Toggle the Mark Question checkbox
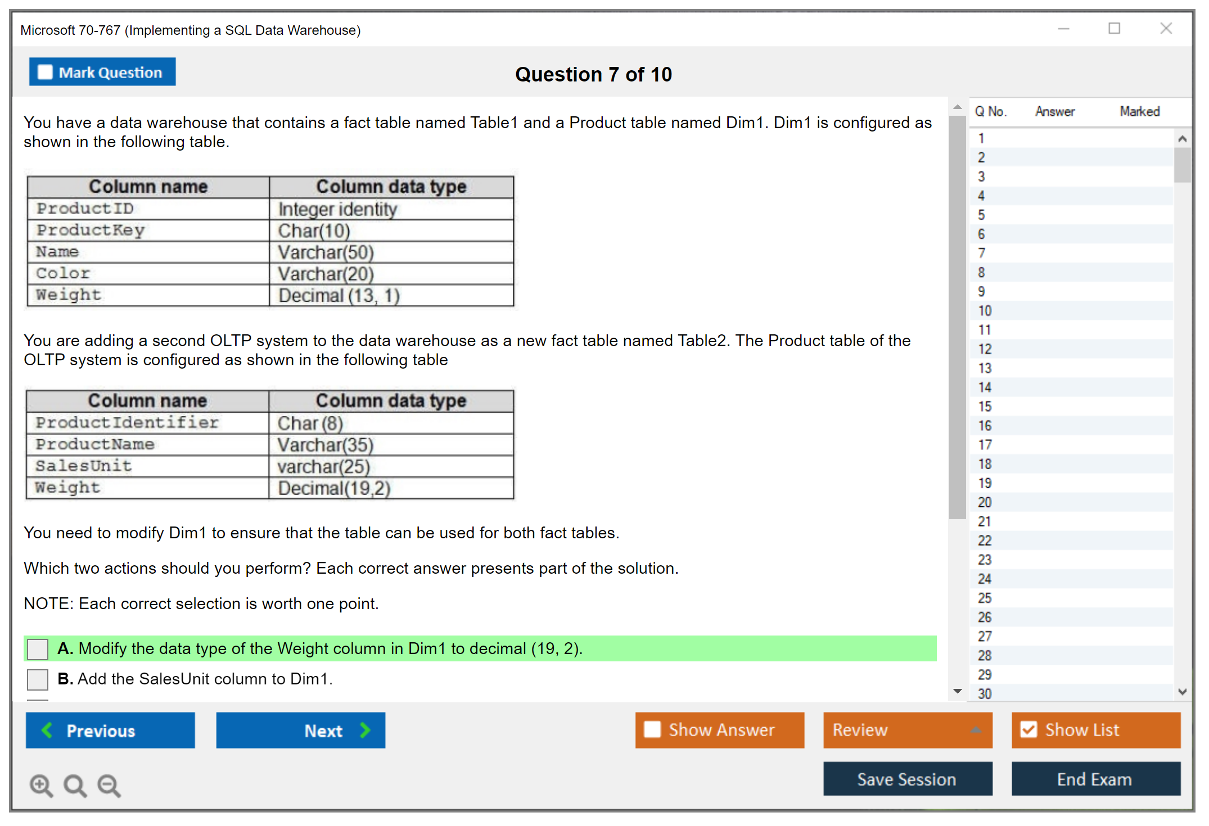The image size is (1209, 826). [x=45, y=72]
